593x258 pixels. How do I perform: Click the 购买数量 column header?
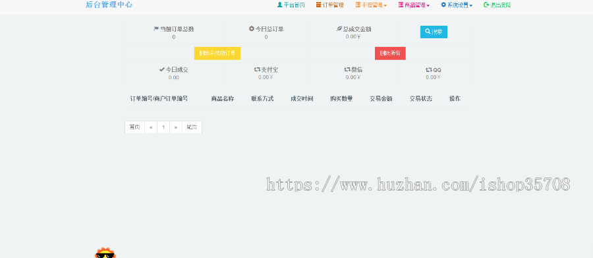tap(341, 99)
